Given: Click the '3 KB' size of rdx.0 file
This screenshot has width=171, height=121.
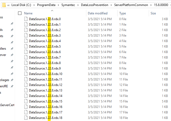Looking at the screenshot, I should pyautogui.click(x=165, y=19).
